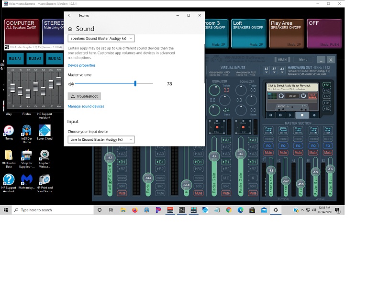Adjust the Master volume slider
The height and width of the screenshot is (291, 389).
pos(135,83)
